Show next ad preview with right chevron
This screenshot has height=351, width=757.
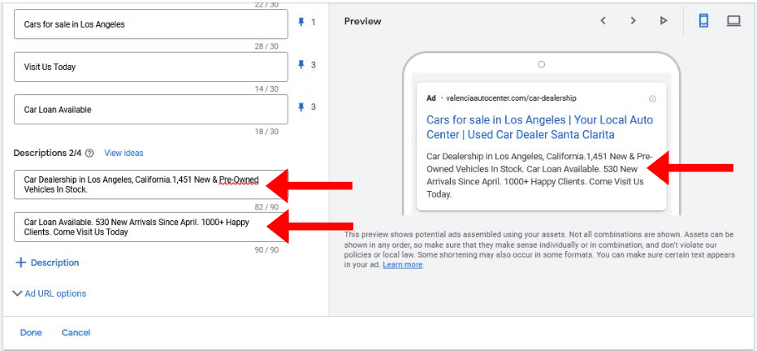pyautogui.click(x=633, y=21)
